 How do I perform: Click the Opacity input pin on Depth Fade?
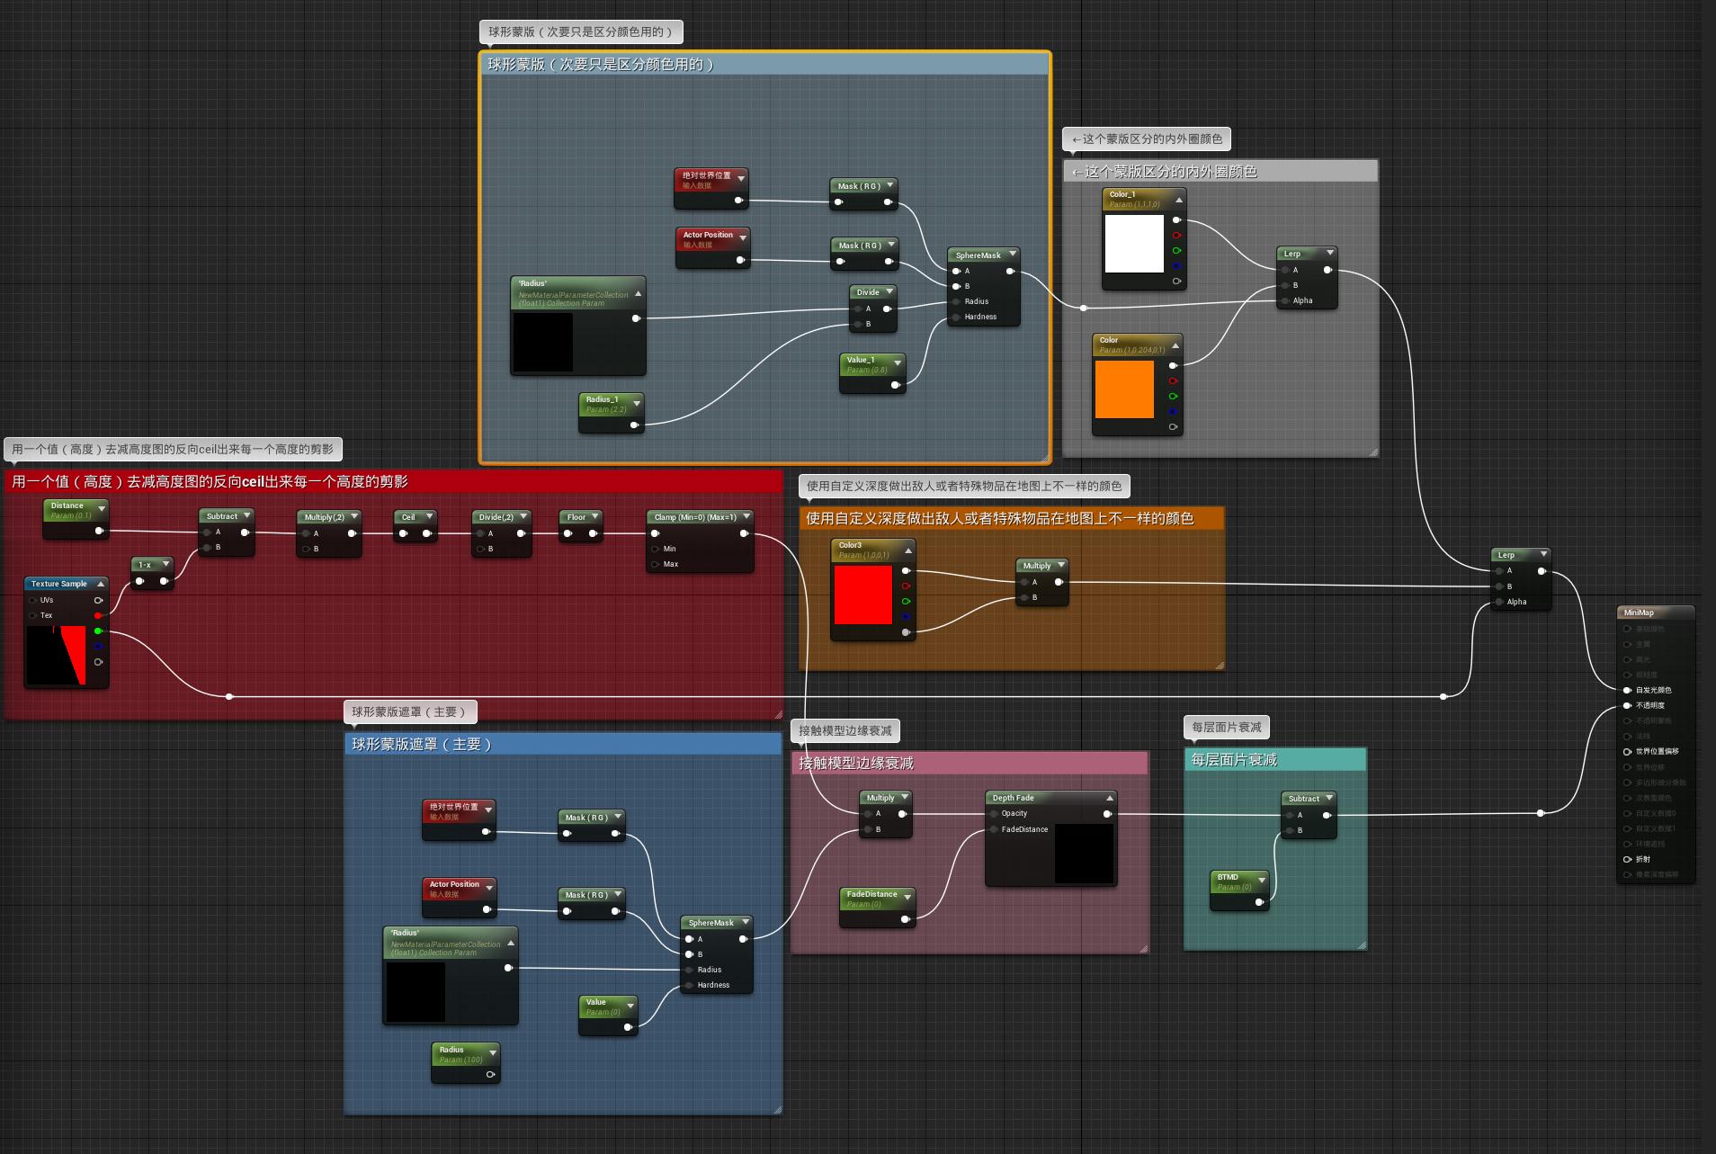tap(993, 813)
